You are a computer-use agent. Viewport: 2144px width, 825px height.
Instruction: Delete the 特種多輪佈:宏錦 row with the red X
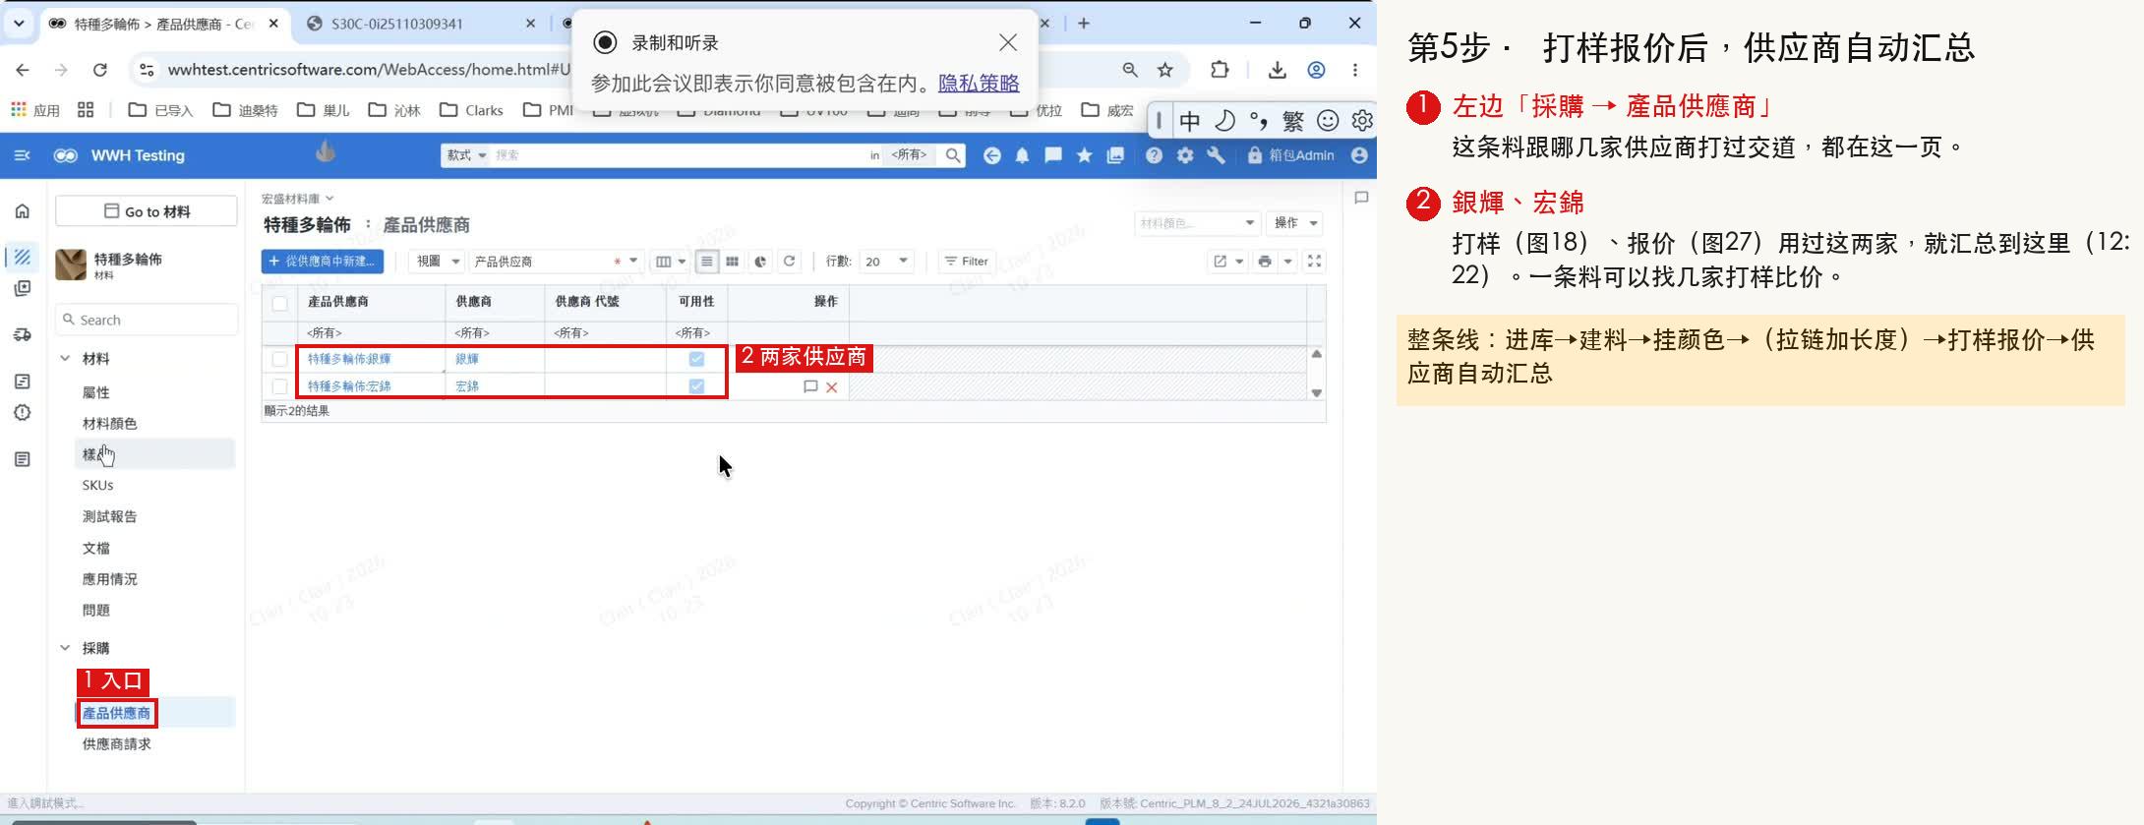(832, 387)
